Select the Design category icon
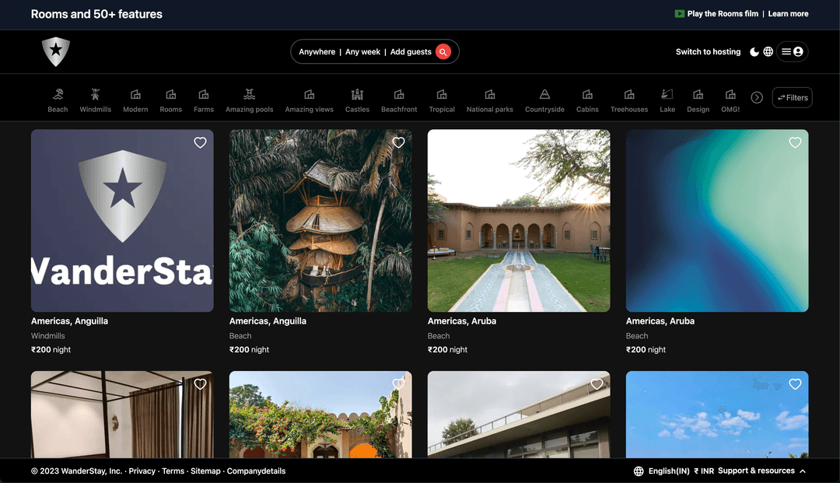 tap(698, 95)
